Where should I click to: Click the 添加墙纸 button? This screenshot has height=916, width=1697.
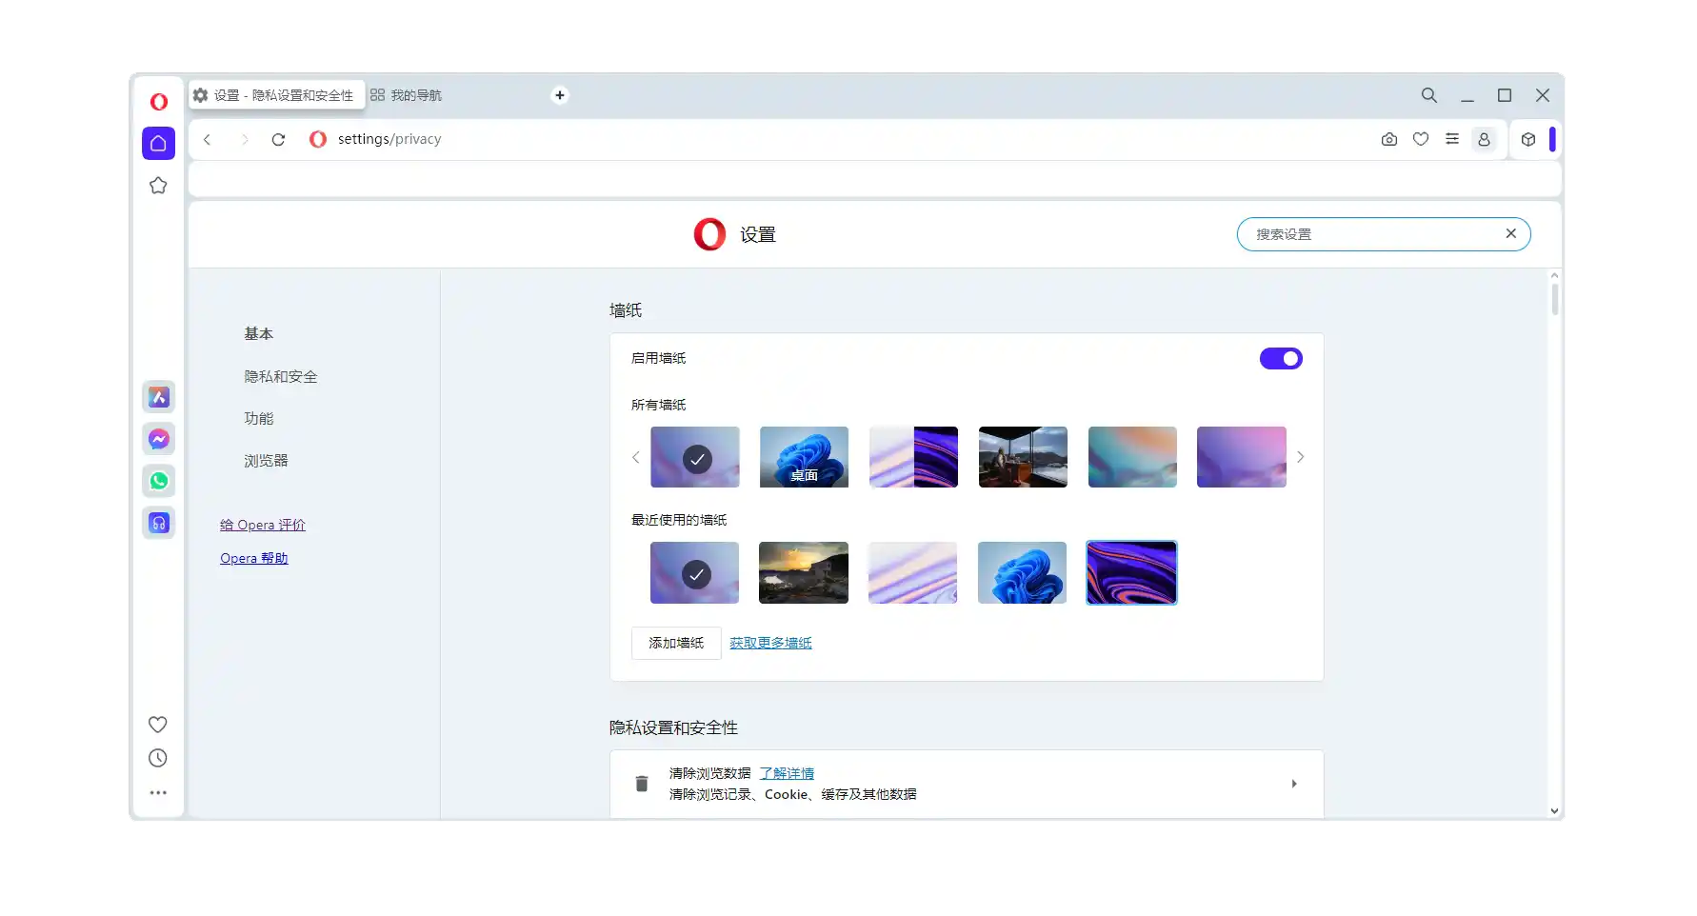click(x=676, y=644)
